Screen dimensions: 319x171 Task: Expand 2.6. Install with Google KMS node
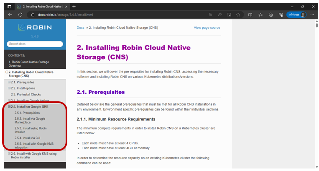pos(9,153)
